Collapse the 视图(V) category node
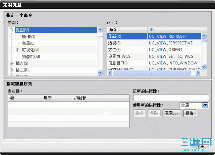This screenshot has height=155, width=215. pyautogui.click(x=11, y=30)
